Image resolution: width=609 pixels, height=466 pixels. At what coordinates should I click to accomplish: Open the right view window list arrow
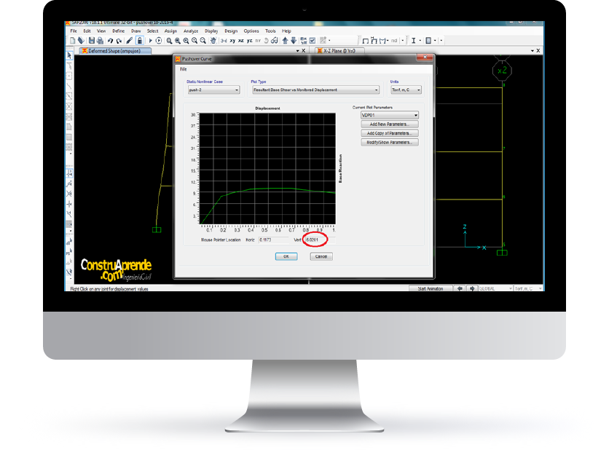[x=532, y=51]
